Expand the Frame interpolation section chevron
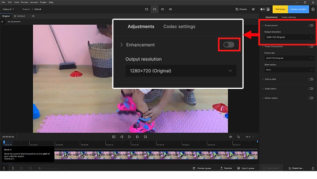 pyautogui.click(x=263, y=47)
